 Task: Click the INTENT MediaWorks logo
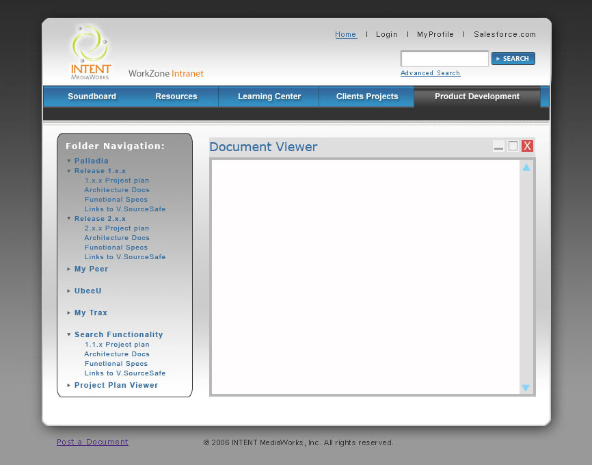point(91,53)
